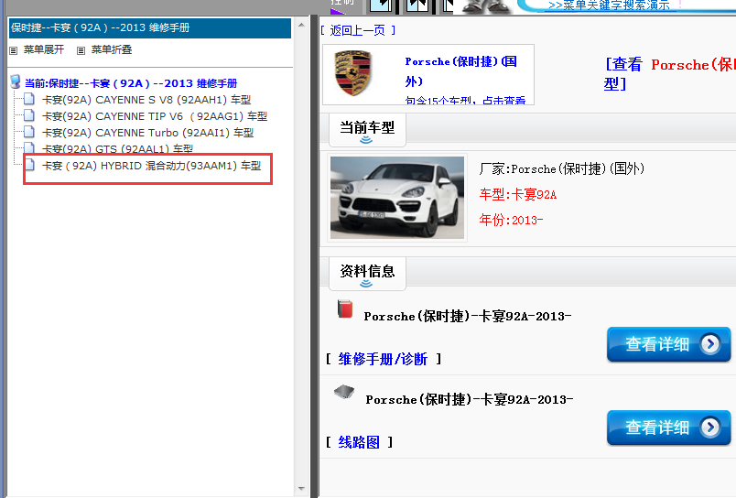Viewport: 736px width, 498px height.
Task: Click scroll-down arrow of left tree panel
Action: (301, 489)
